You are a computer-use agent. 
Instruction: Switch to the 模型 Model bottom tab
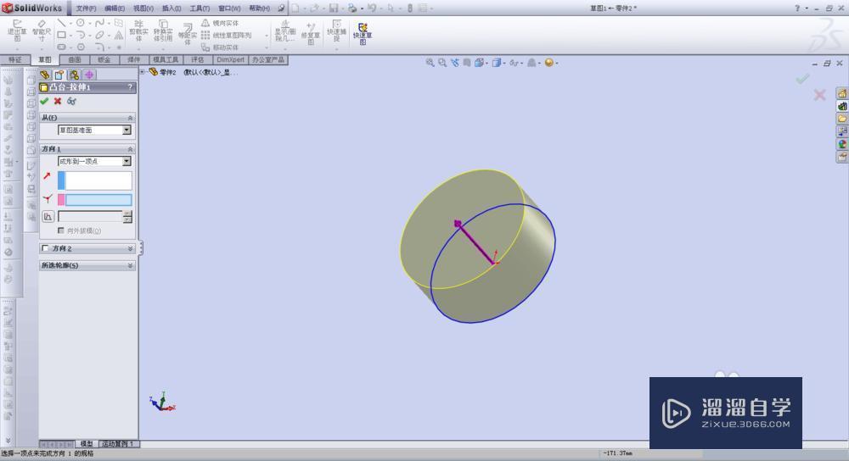coord(87,444)
